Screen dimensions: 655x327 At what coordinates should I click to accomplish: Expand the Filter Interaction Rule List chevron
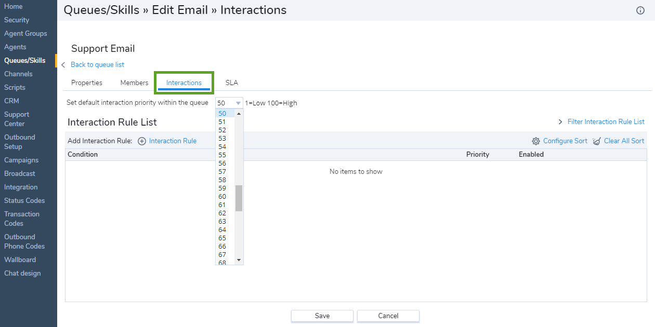coord(560,122)
